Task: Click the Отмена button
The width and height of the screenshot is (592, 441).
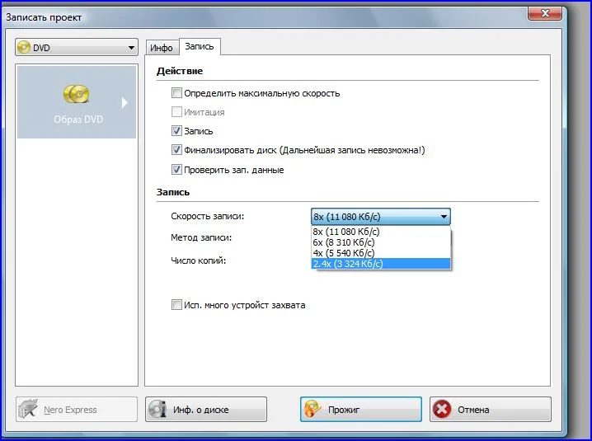Action: [x=491, y=410]
